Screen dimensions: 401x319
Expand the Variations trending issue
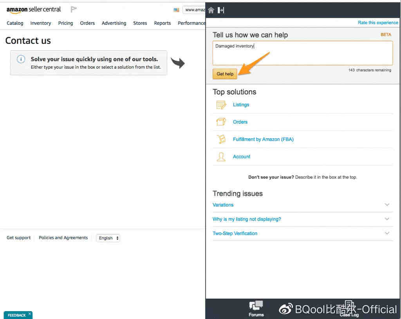387,205
